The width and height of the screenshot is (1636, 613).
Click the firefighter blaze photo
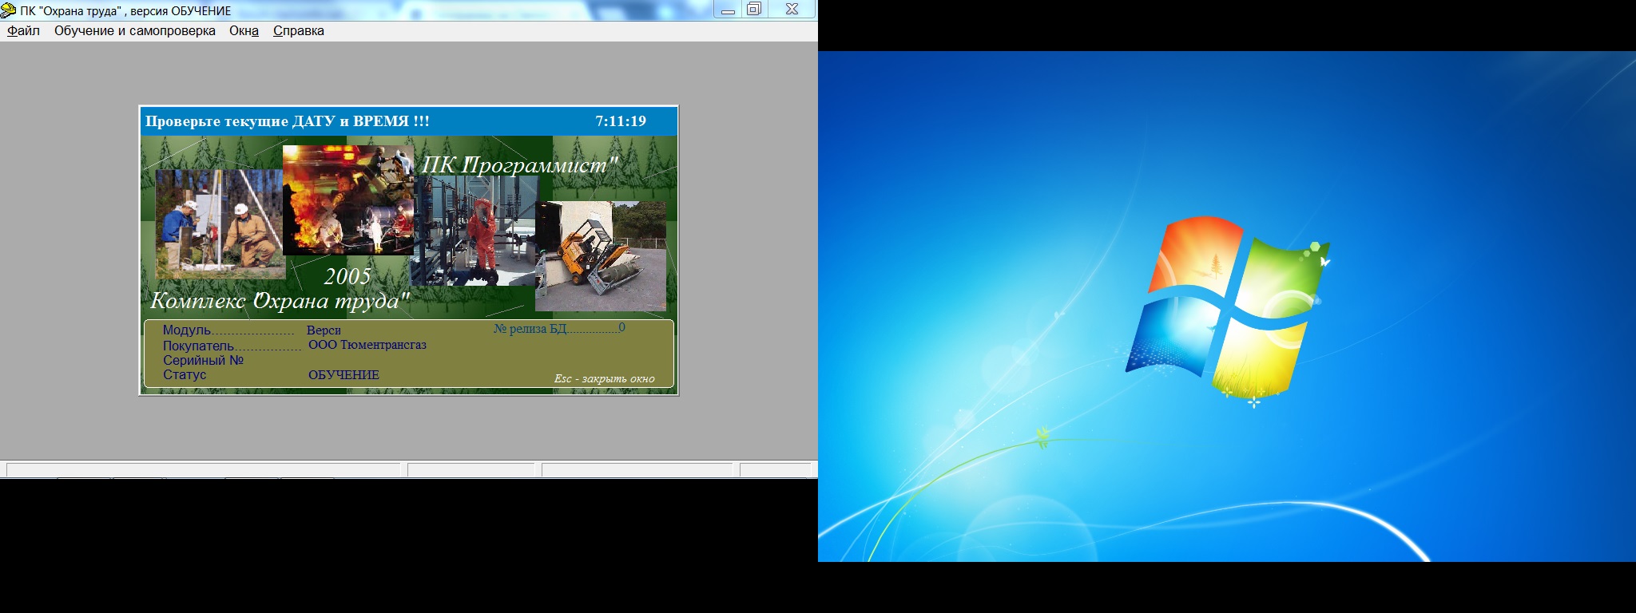coord(347,200)
